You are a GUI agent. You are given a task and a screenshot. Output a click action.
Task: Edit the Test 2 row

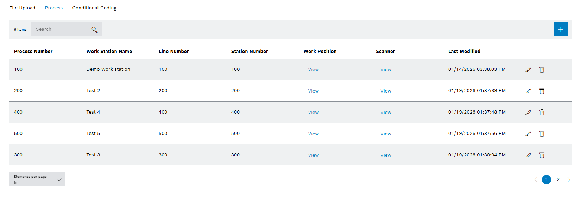[528, 91]
